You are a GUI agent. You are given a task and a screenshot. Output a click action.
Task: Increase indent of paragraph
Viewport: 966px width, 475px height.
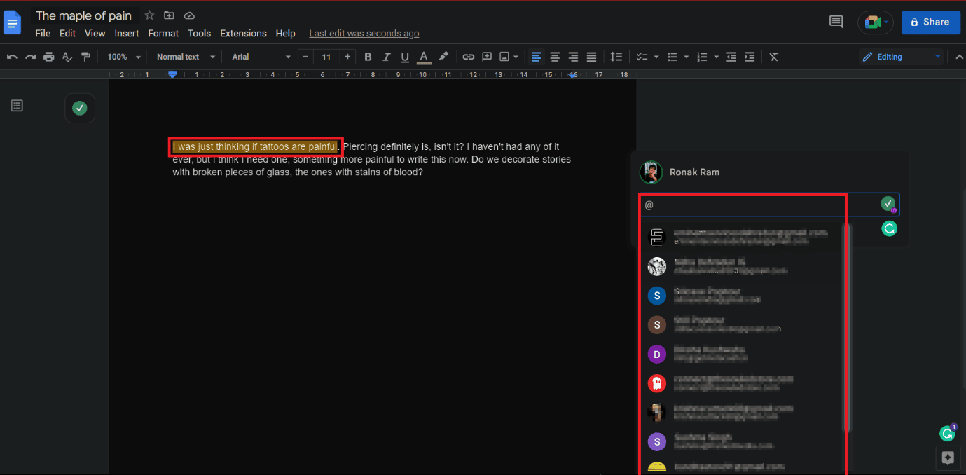pyautogui.click(x=750, y=57)
